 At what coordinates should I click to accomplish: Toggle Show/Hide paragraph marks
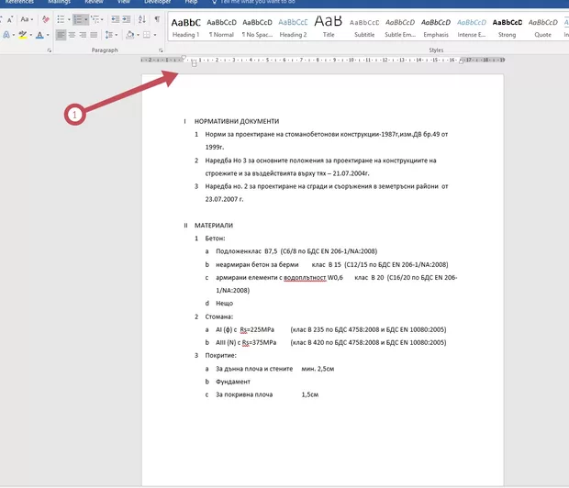click(158, 18)
